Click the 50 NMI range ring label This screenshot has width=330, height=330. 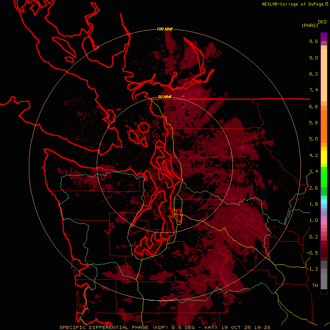pyautogui.click(x=165, y=97)
